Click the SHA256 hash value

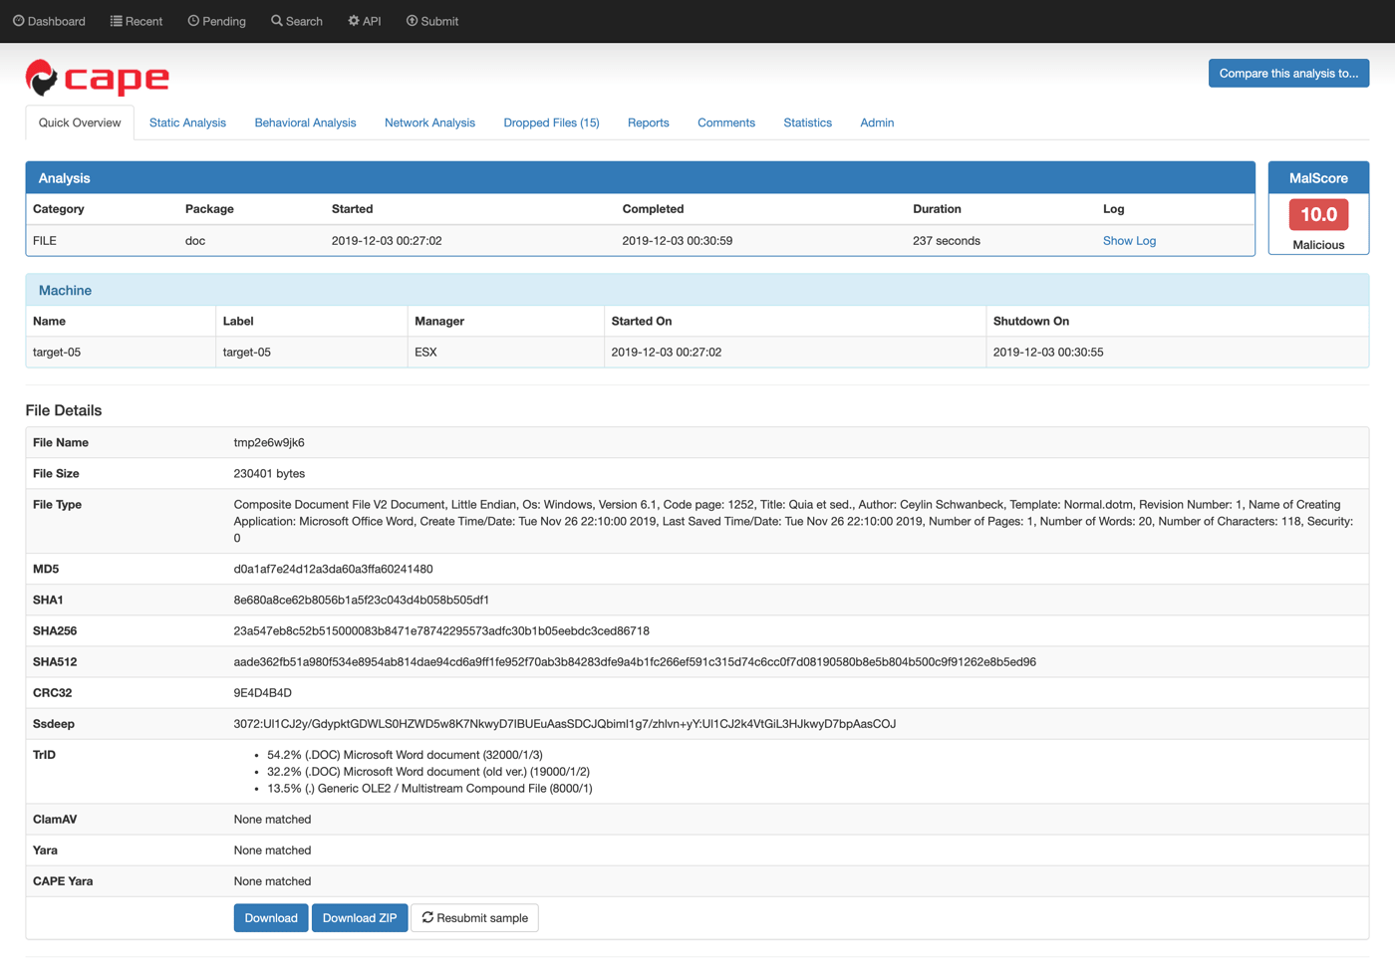tap(441, 630)
